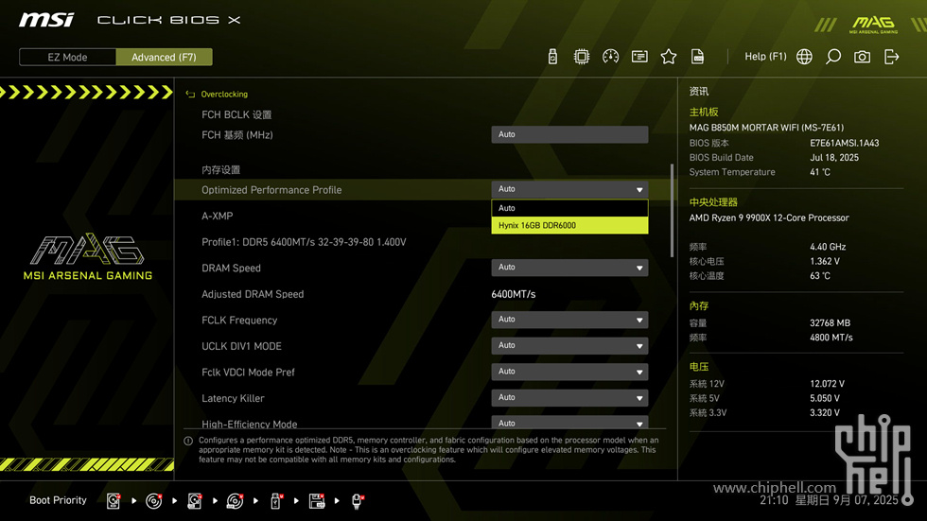Viewport: 927px width, 521px height.
Task: Select the network boot priority icon
Action: (x=358, y=501)
